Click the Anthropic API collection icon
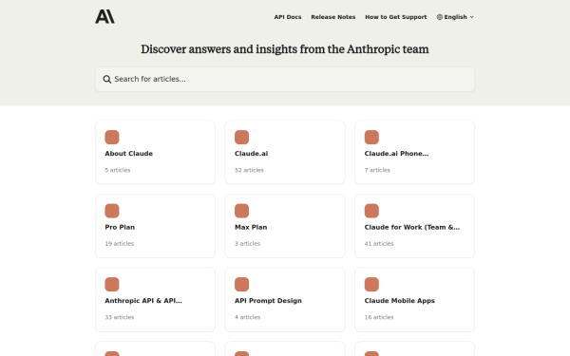The image size is (570, 356). (112, 285)
